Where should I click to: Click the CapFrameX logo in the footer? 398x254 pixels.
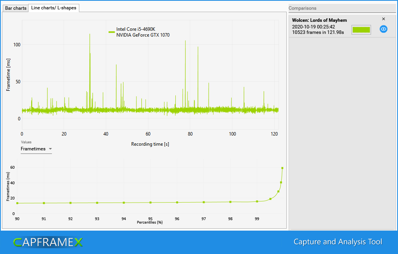tap(48, 242)
